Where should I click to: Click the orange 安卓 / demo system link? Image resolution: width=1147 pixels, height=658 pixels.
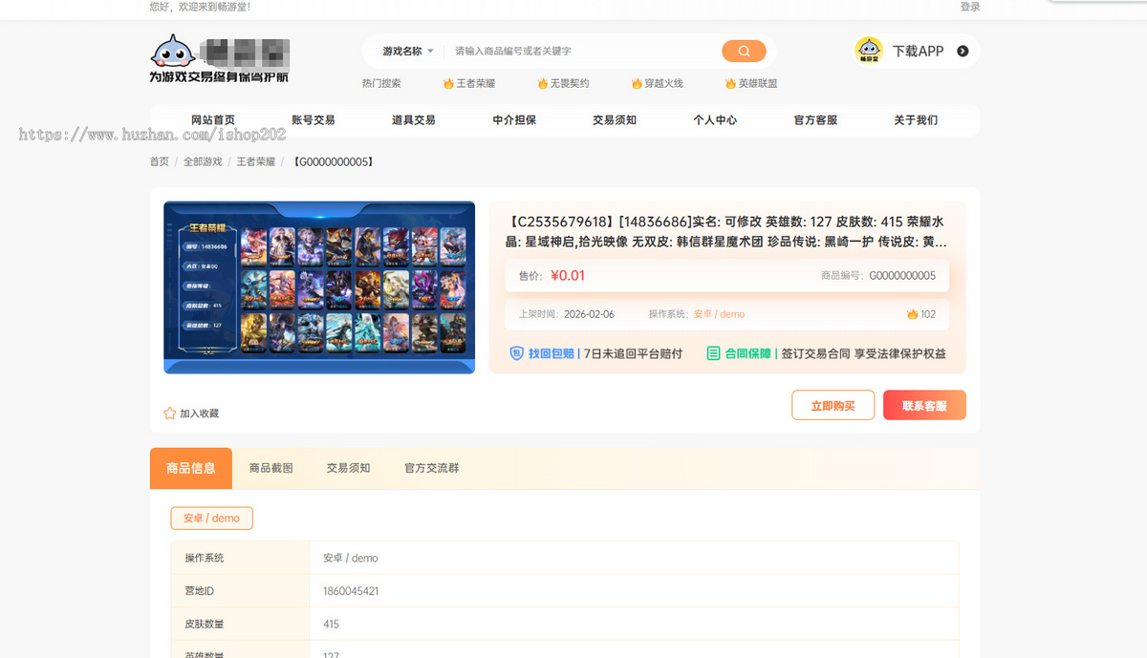point(719,314)
